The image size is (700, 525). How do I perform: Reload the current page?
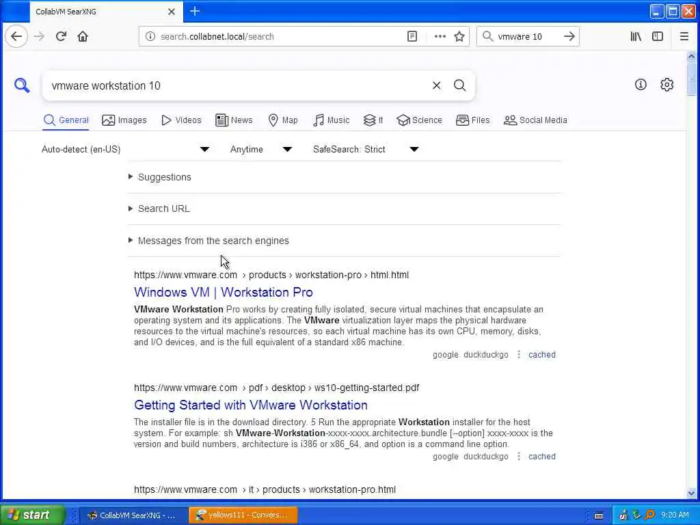tap(61, 37)
